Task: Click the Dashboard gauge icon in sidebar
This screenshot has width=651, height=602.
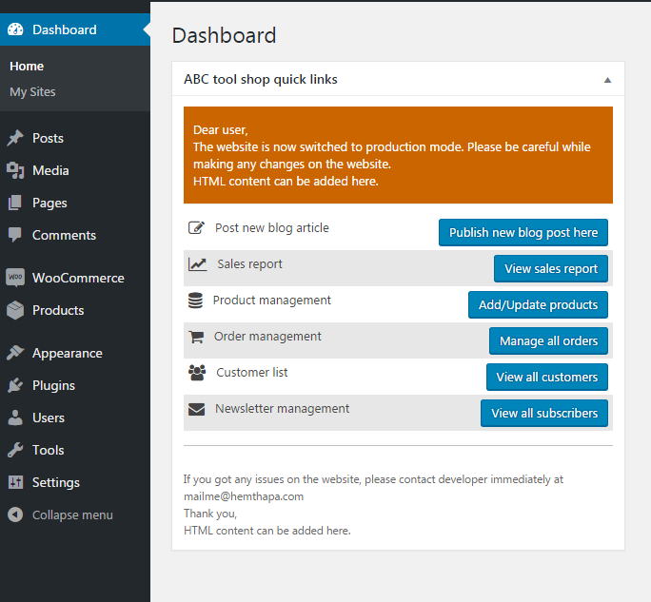Action: coord(15,29)
